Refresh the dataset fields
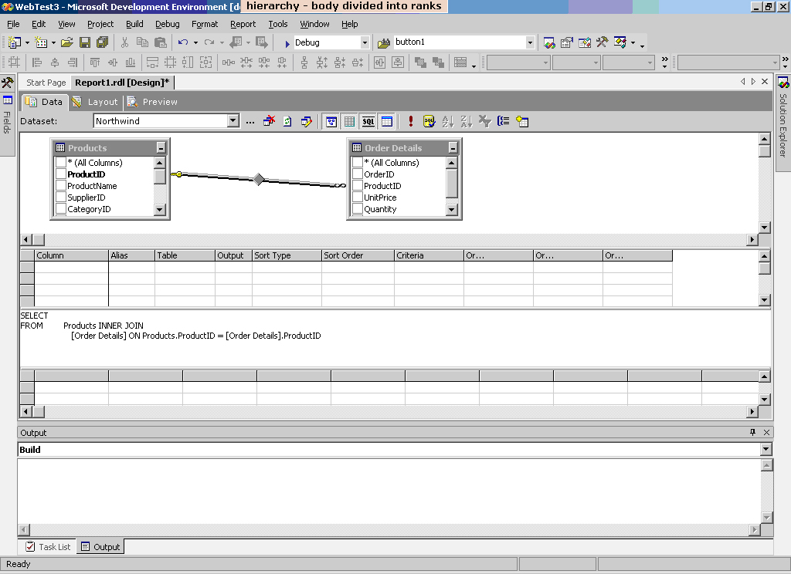The image size is (791, 574). [287, 121]
